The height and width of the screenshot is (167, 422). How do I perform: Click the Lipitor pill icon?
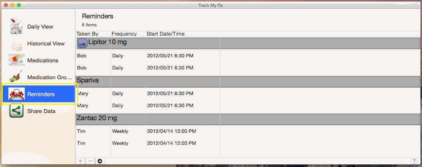(x=82, y=43)
